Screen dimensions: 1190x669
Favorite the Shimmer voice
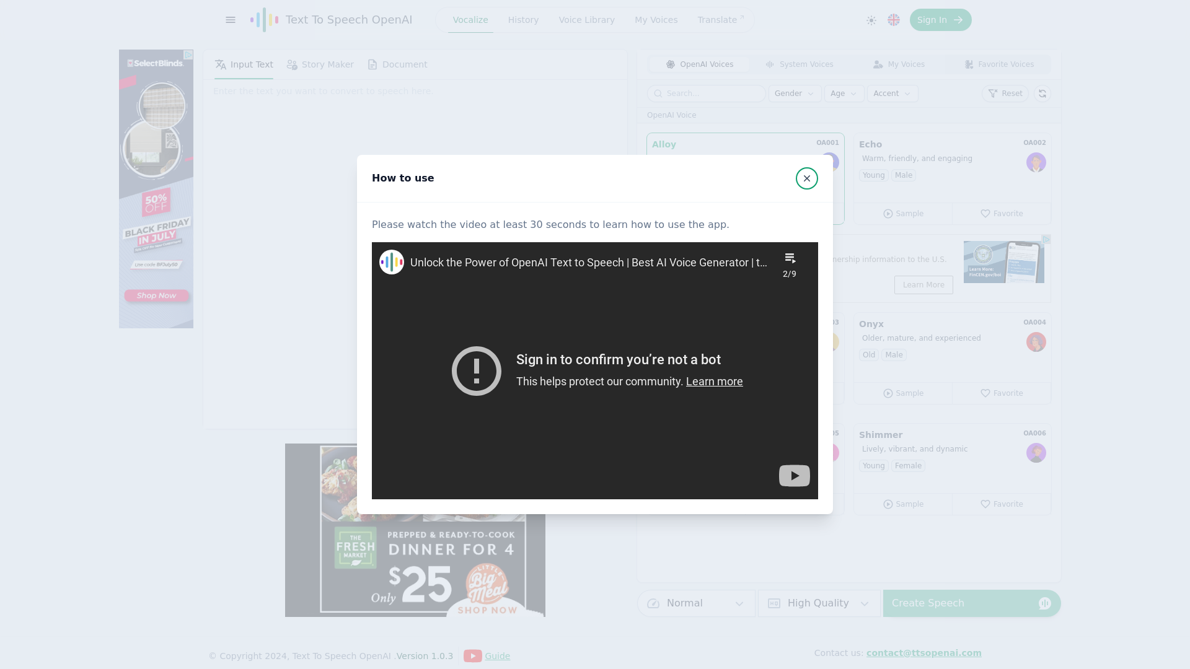coord(1002,504)
